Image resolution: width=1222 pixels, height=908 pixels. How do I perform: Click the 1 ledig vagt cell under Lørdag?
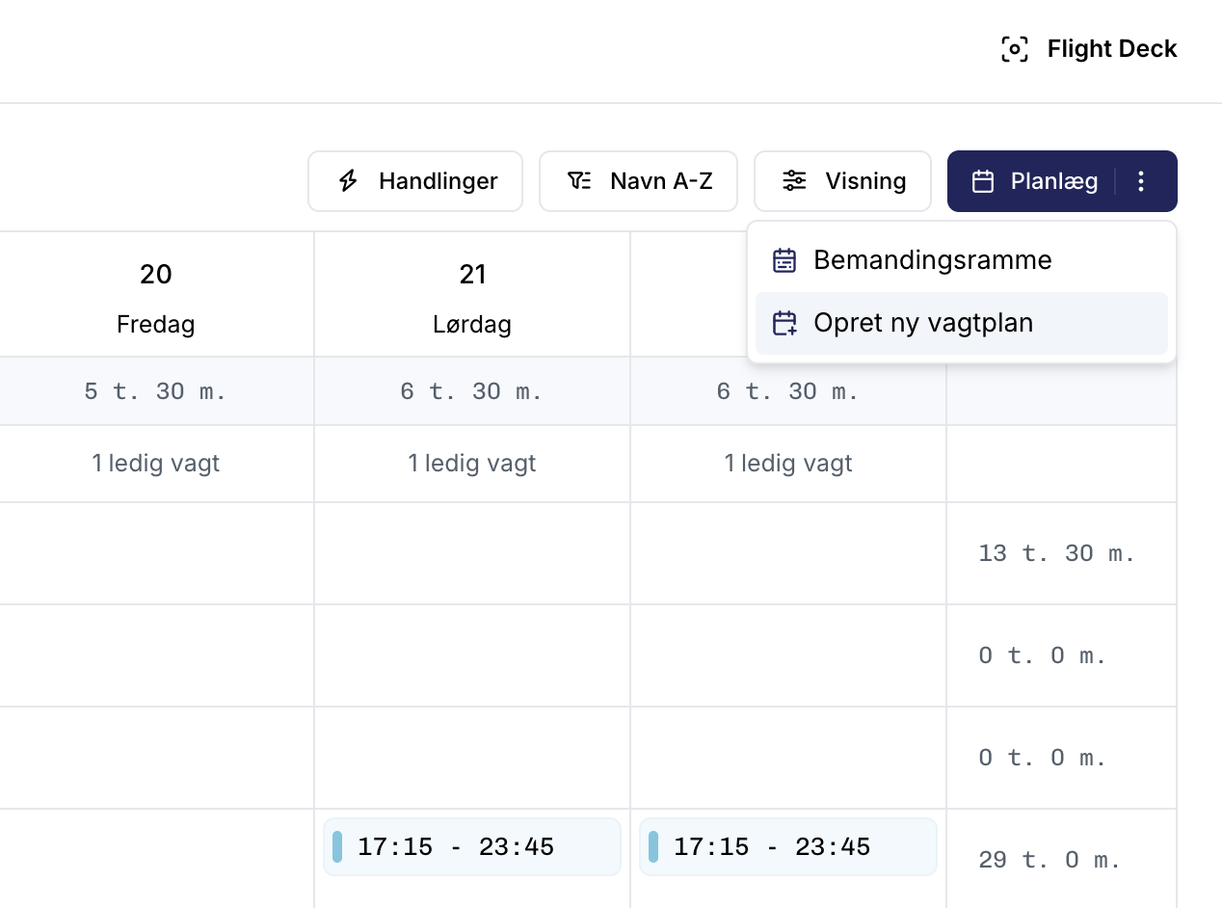pos(472,464)
